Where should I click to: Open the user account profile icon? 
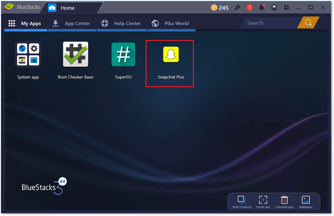coord(274,7)
